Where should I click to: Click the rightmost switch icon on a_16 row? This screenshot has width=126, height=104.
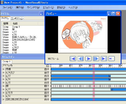point(48,79)
